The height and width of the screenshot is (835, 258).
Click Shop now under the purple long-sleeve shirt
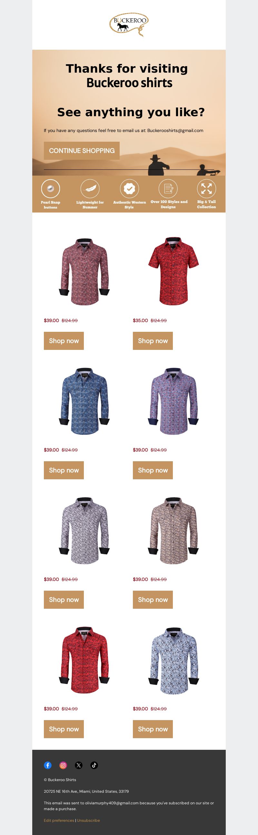point(153,470)
